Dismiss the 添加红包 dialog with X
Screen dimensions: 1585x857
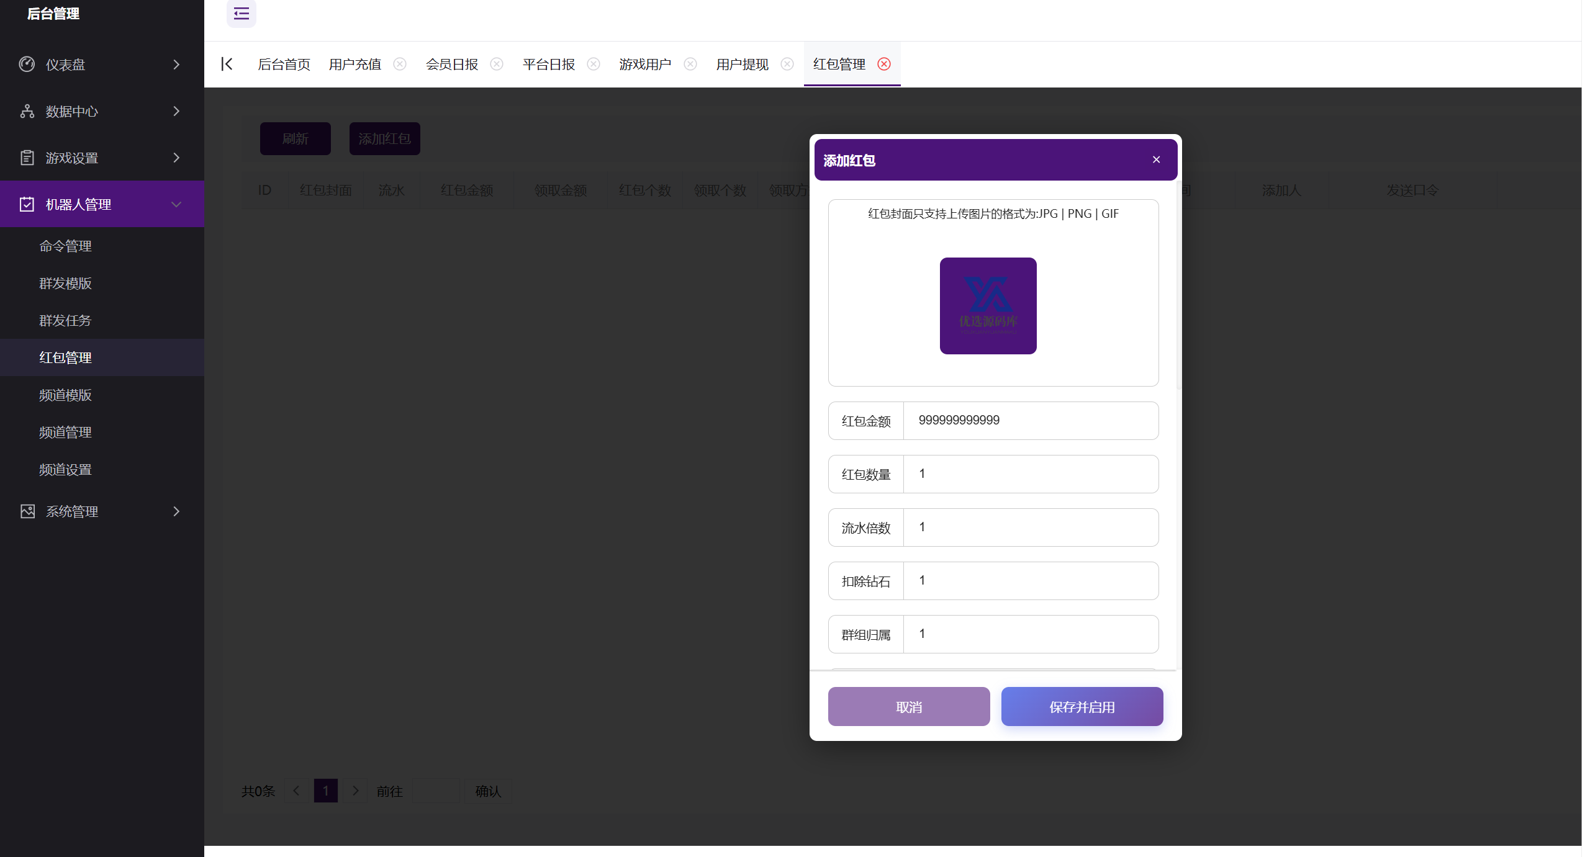[1156, 159]
